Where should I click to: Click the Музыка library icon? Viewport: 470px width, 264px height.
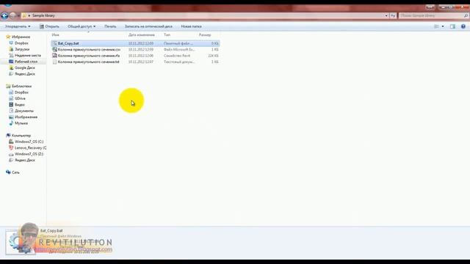(x=11, y=123)
